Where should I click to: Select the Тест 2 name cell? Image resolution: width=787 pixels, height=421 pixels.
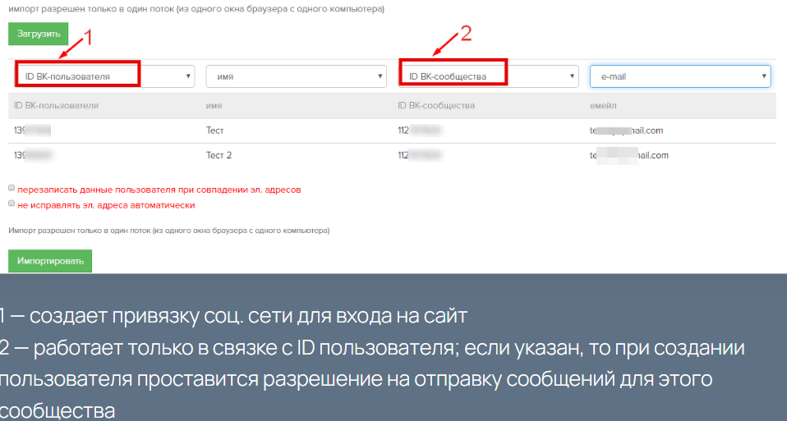[x=219, y=155]
